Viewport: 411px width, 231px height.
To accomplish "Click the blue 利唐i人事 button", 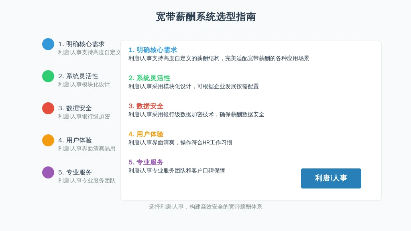I will click(331, 178).
